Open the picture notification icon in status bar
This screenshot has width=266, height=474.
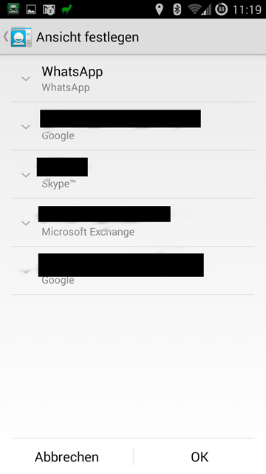31,10
